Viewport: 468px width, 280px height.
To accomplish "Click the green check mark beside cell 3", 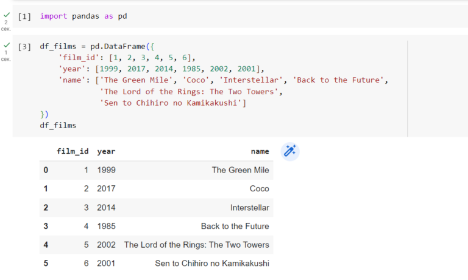I will click(6, 46).
